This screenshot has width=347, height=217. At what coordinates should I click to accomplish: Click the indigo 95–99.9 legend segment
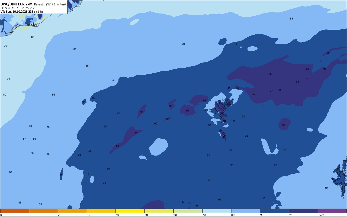(x=303, y=211)
